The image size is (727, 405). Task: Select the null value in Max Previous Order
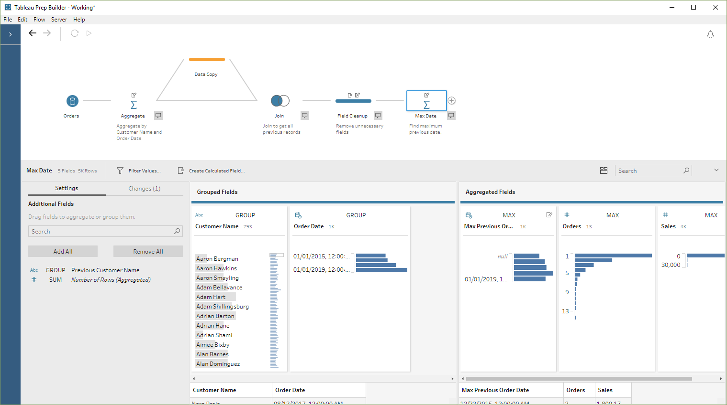(503, 256)
